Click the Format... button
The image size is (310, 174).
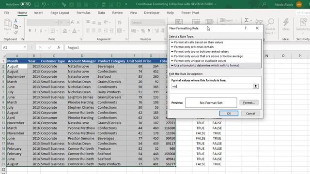pyautogui.click(x=249, y=102)
